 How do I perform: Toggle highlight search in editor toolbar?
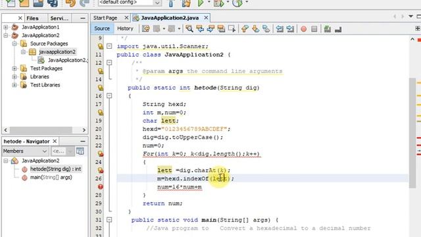pos(221,29)
